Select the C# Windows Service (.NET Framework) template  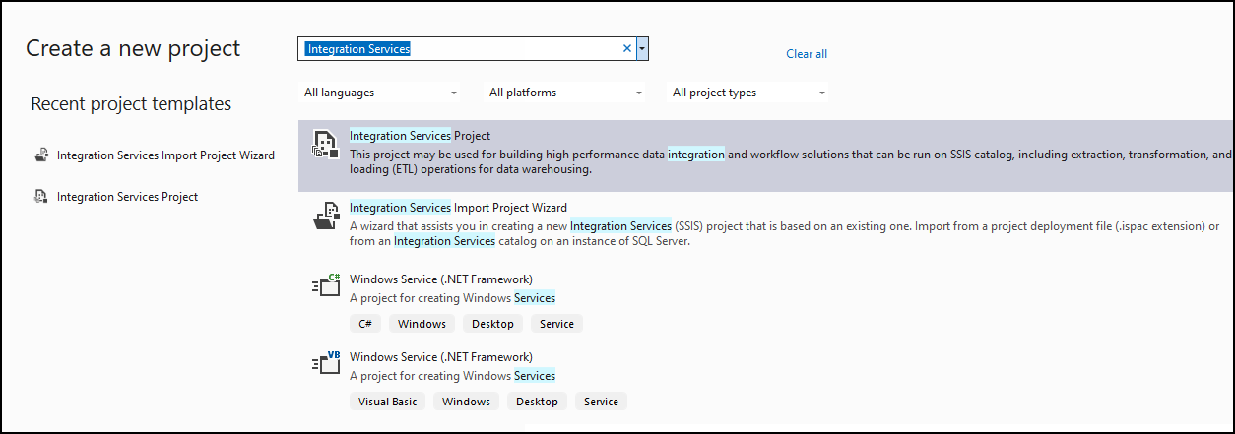coord(766,302)
